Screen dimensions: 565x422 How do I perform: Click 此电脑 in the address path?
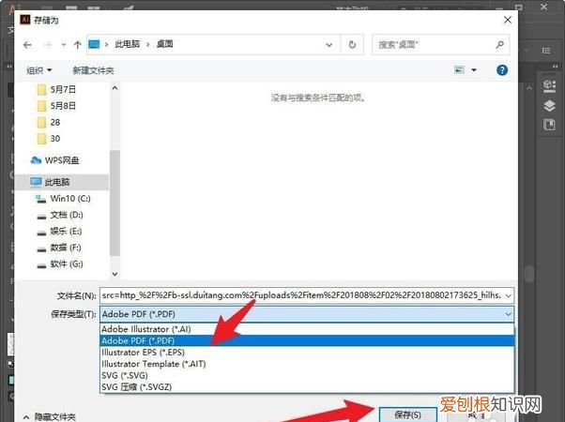pos(128,44)
